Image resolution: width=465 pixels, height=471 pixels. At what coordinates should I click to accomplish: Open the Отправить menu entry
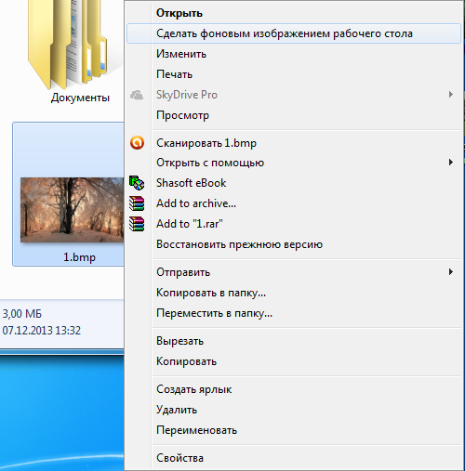point(293,272)
